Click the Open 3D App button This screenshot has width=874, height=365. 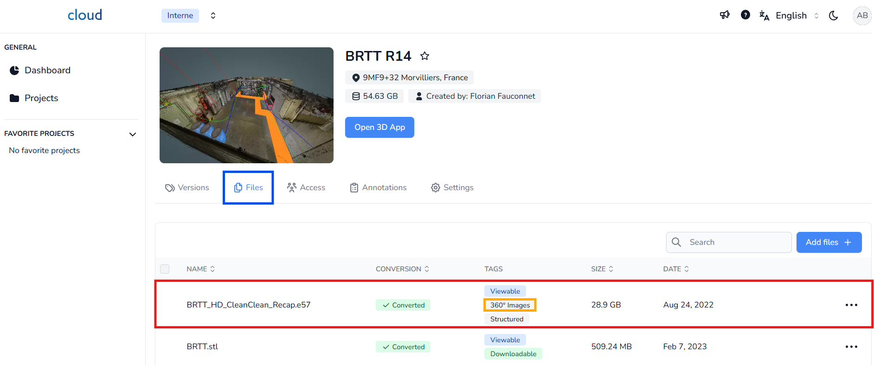(379, 127)
